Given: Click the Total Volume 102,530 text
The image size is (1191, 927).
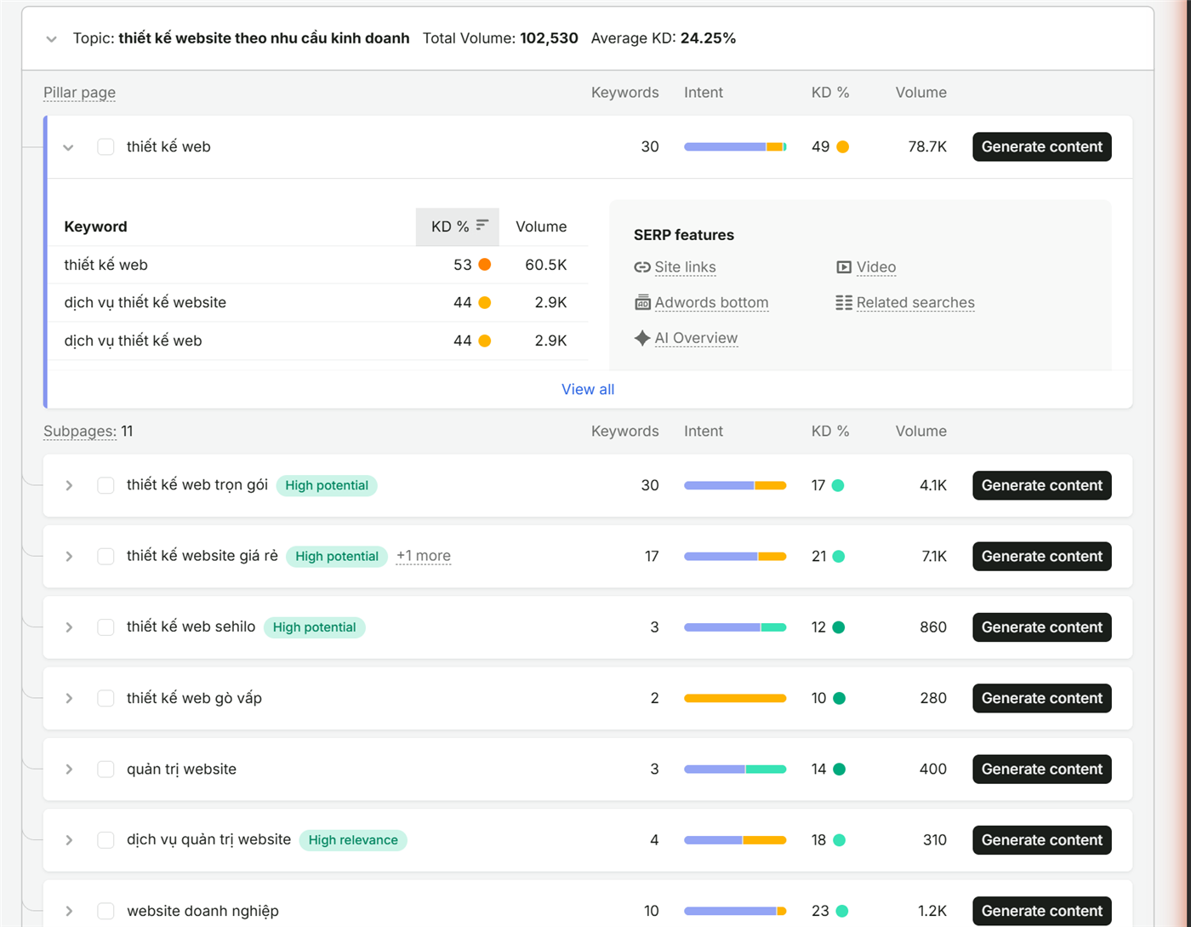Looking at the screenshot, I should [500, 38].
